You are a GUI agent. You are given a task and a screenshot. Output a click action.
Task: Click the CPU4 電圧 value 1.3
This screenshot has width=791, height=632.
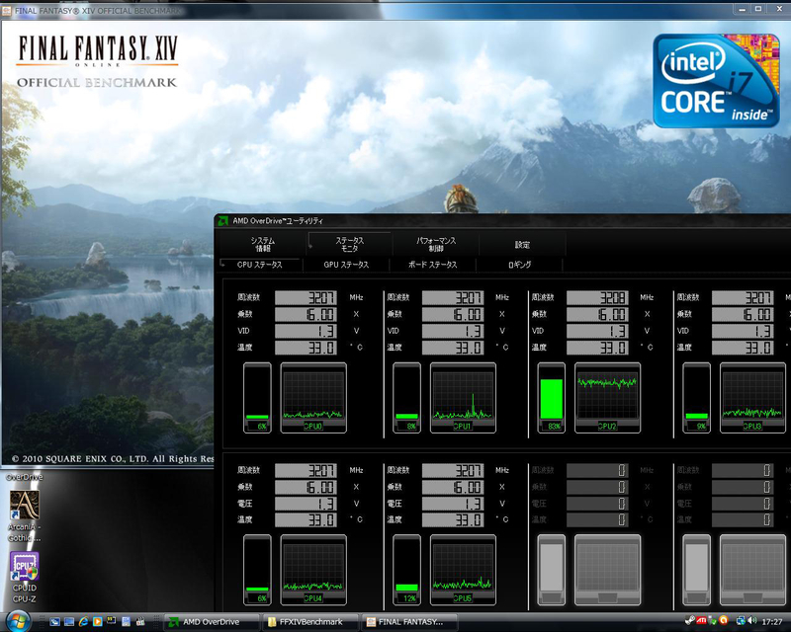click(x=306, y=503)
